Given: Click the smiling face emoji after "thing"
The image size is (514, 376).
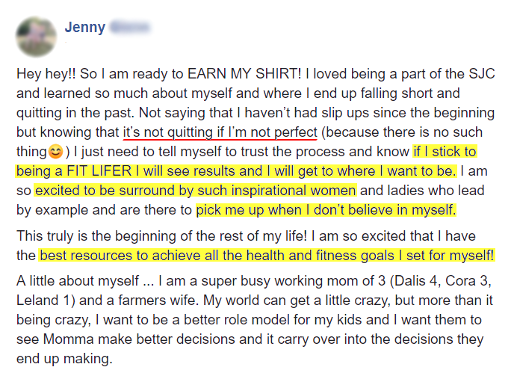Looking at the screenshot, I should (56, 152).
